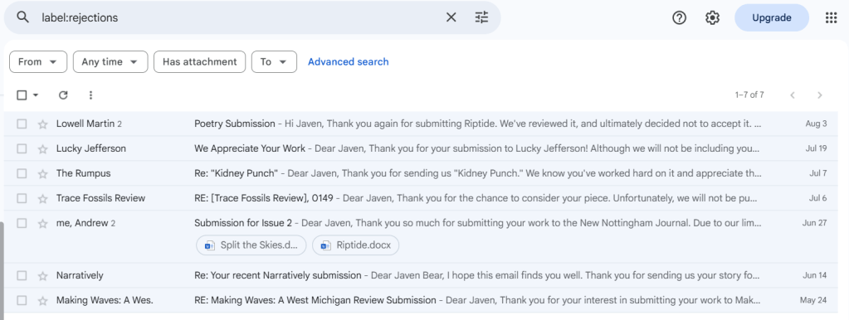This screenshot has height=320, width=849.
Task: Clear the search with the X icon
Action: [x=451, y=17]
